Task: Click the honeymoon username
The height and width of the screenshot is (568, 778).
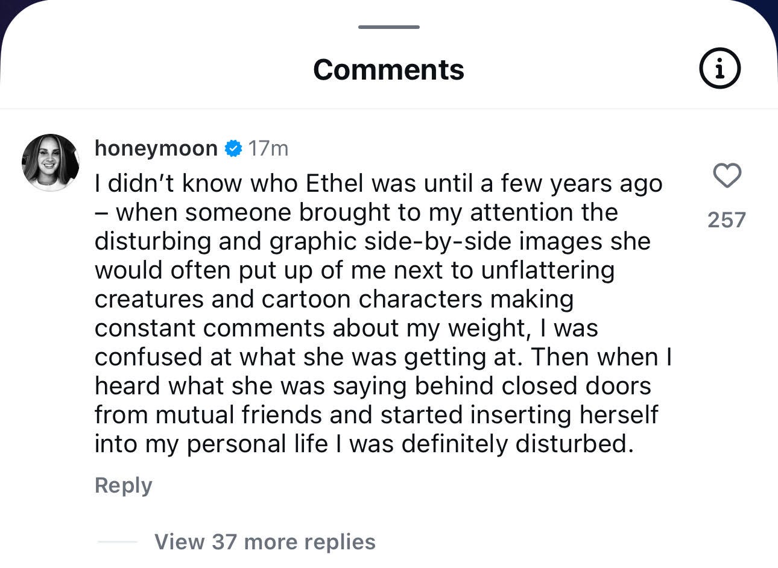Action: point(156,148)
